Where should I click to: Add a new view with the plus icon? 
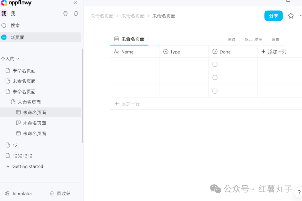[155, 39]
